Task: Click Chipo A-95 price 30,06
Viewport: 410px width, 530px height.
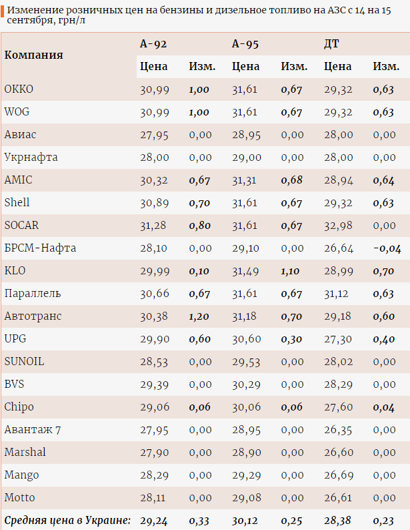Action: click(245, 407)
